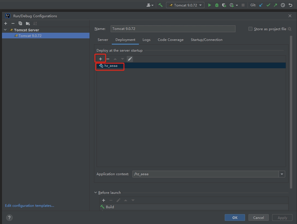The height and width of the screenshot is (224, 297).
Task: Open Edit configuration templates link
Action: 30,206
